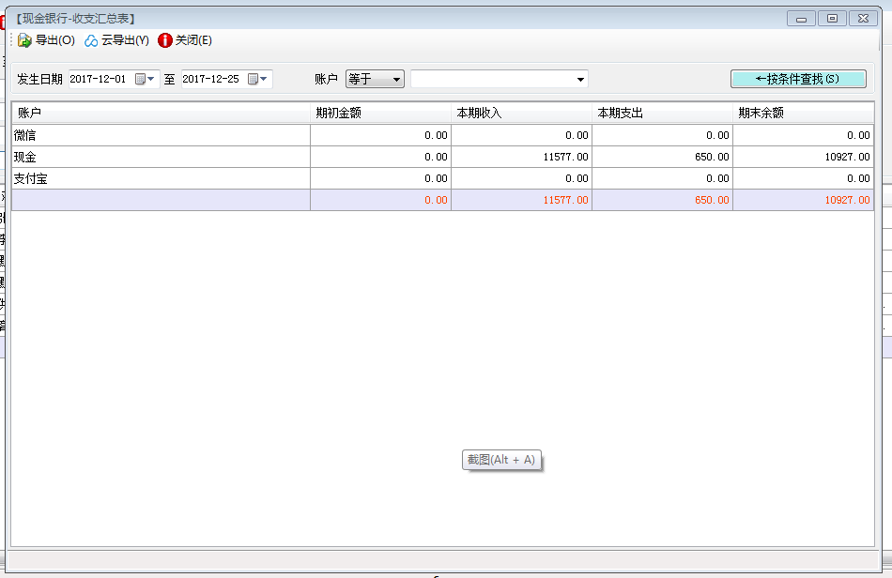Open the end date calendar picker
Viewport: 892px width, 578px height.
(257, 80)
